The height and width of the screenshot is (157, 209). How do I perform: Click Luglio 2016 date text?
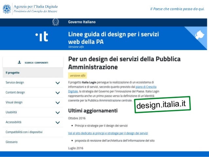click(x=76, y=148)
